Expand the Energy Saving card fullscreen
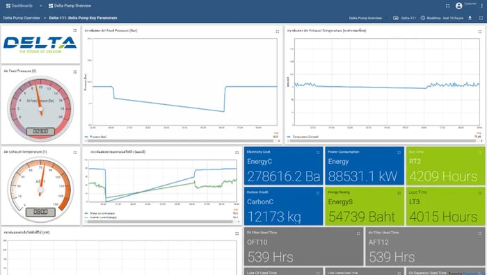 point(399,193)
